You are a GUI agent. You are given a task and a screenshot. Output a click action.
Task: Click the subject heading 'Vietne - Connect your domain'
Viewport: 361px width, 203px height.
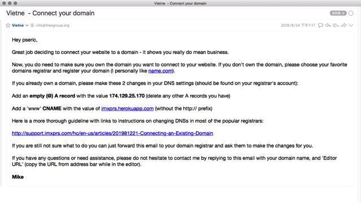point(50,13)
